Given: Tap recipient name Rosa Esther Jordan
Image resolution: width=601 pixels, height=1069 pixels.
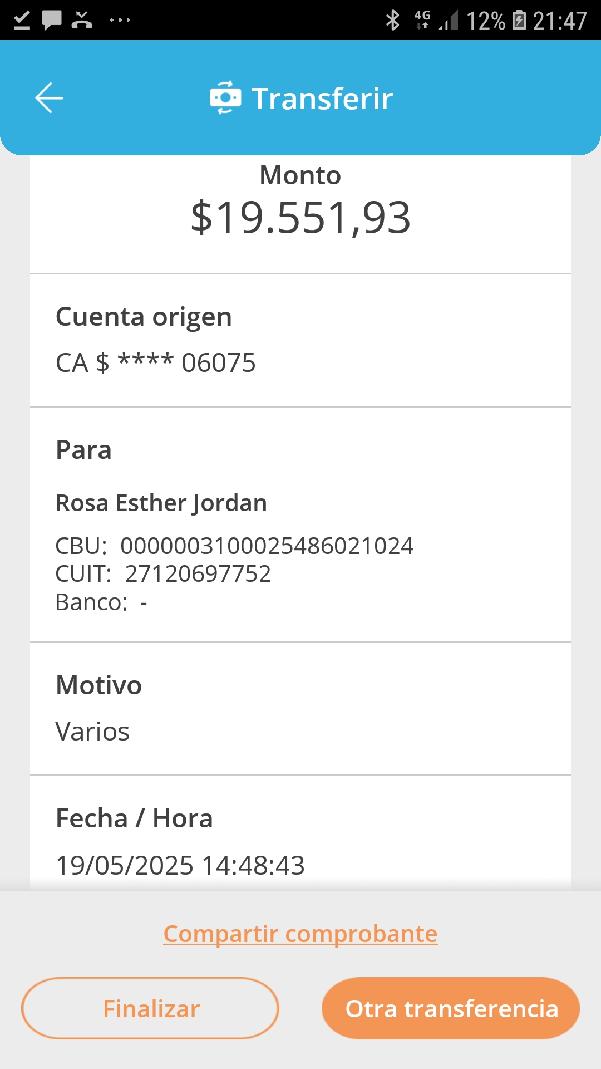Looking at the screenshot, I should [161, 503].
